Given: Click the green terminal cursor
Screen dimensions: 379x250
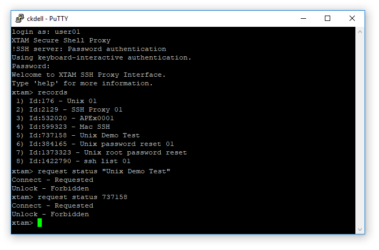Looking at the screenshot, I should 40,223.
